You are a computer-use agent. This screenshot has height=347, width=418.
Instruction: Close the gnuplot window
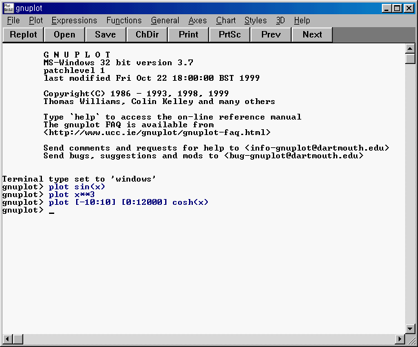point(409,8)
